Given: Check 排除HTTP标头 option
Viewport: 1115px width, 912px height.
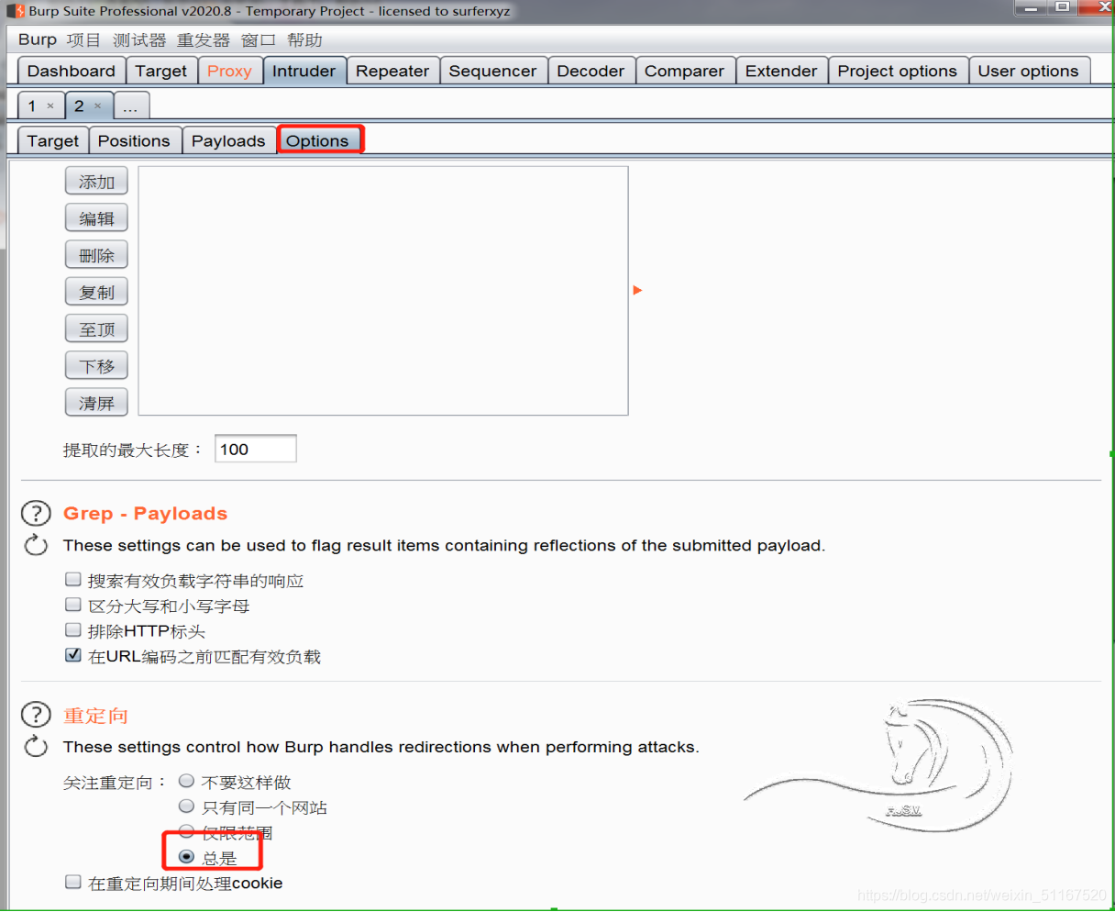Looking at the screenshot, I should coord(73,630).
